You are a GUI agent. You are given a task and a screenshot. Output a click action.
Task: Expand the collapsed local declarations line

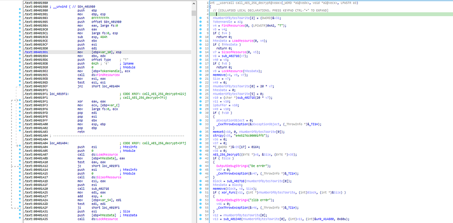pos(271,11)
